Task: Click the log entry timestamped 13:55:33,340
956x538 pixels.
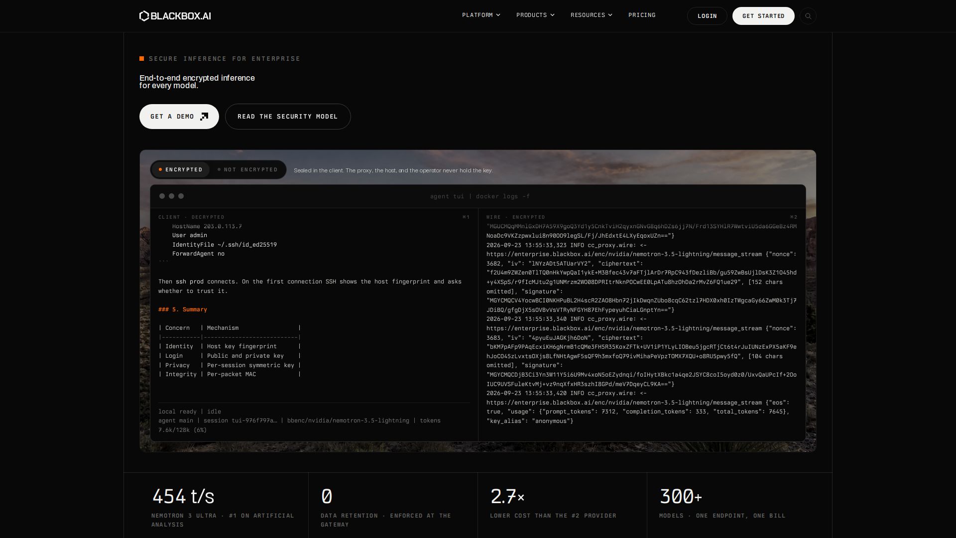Action: click(641, 352)
